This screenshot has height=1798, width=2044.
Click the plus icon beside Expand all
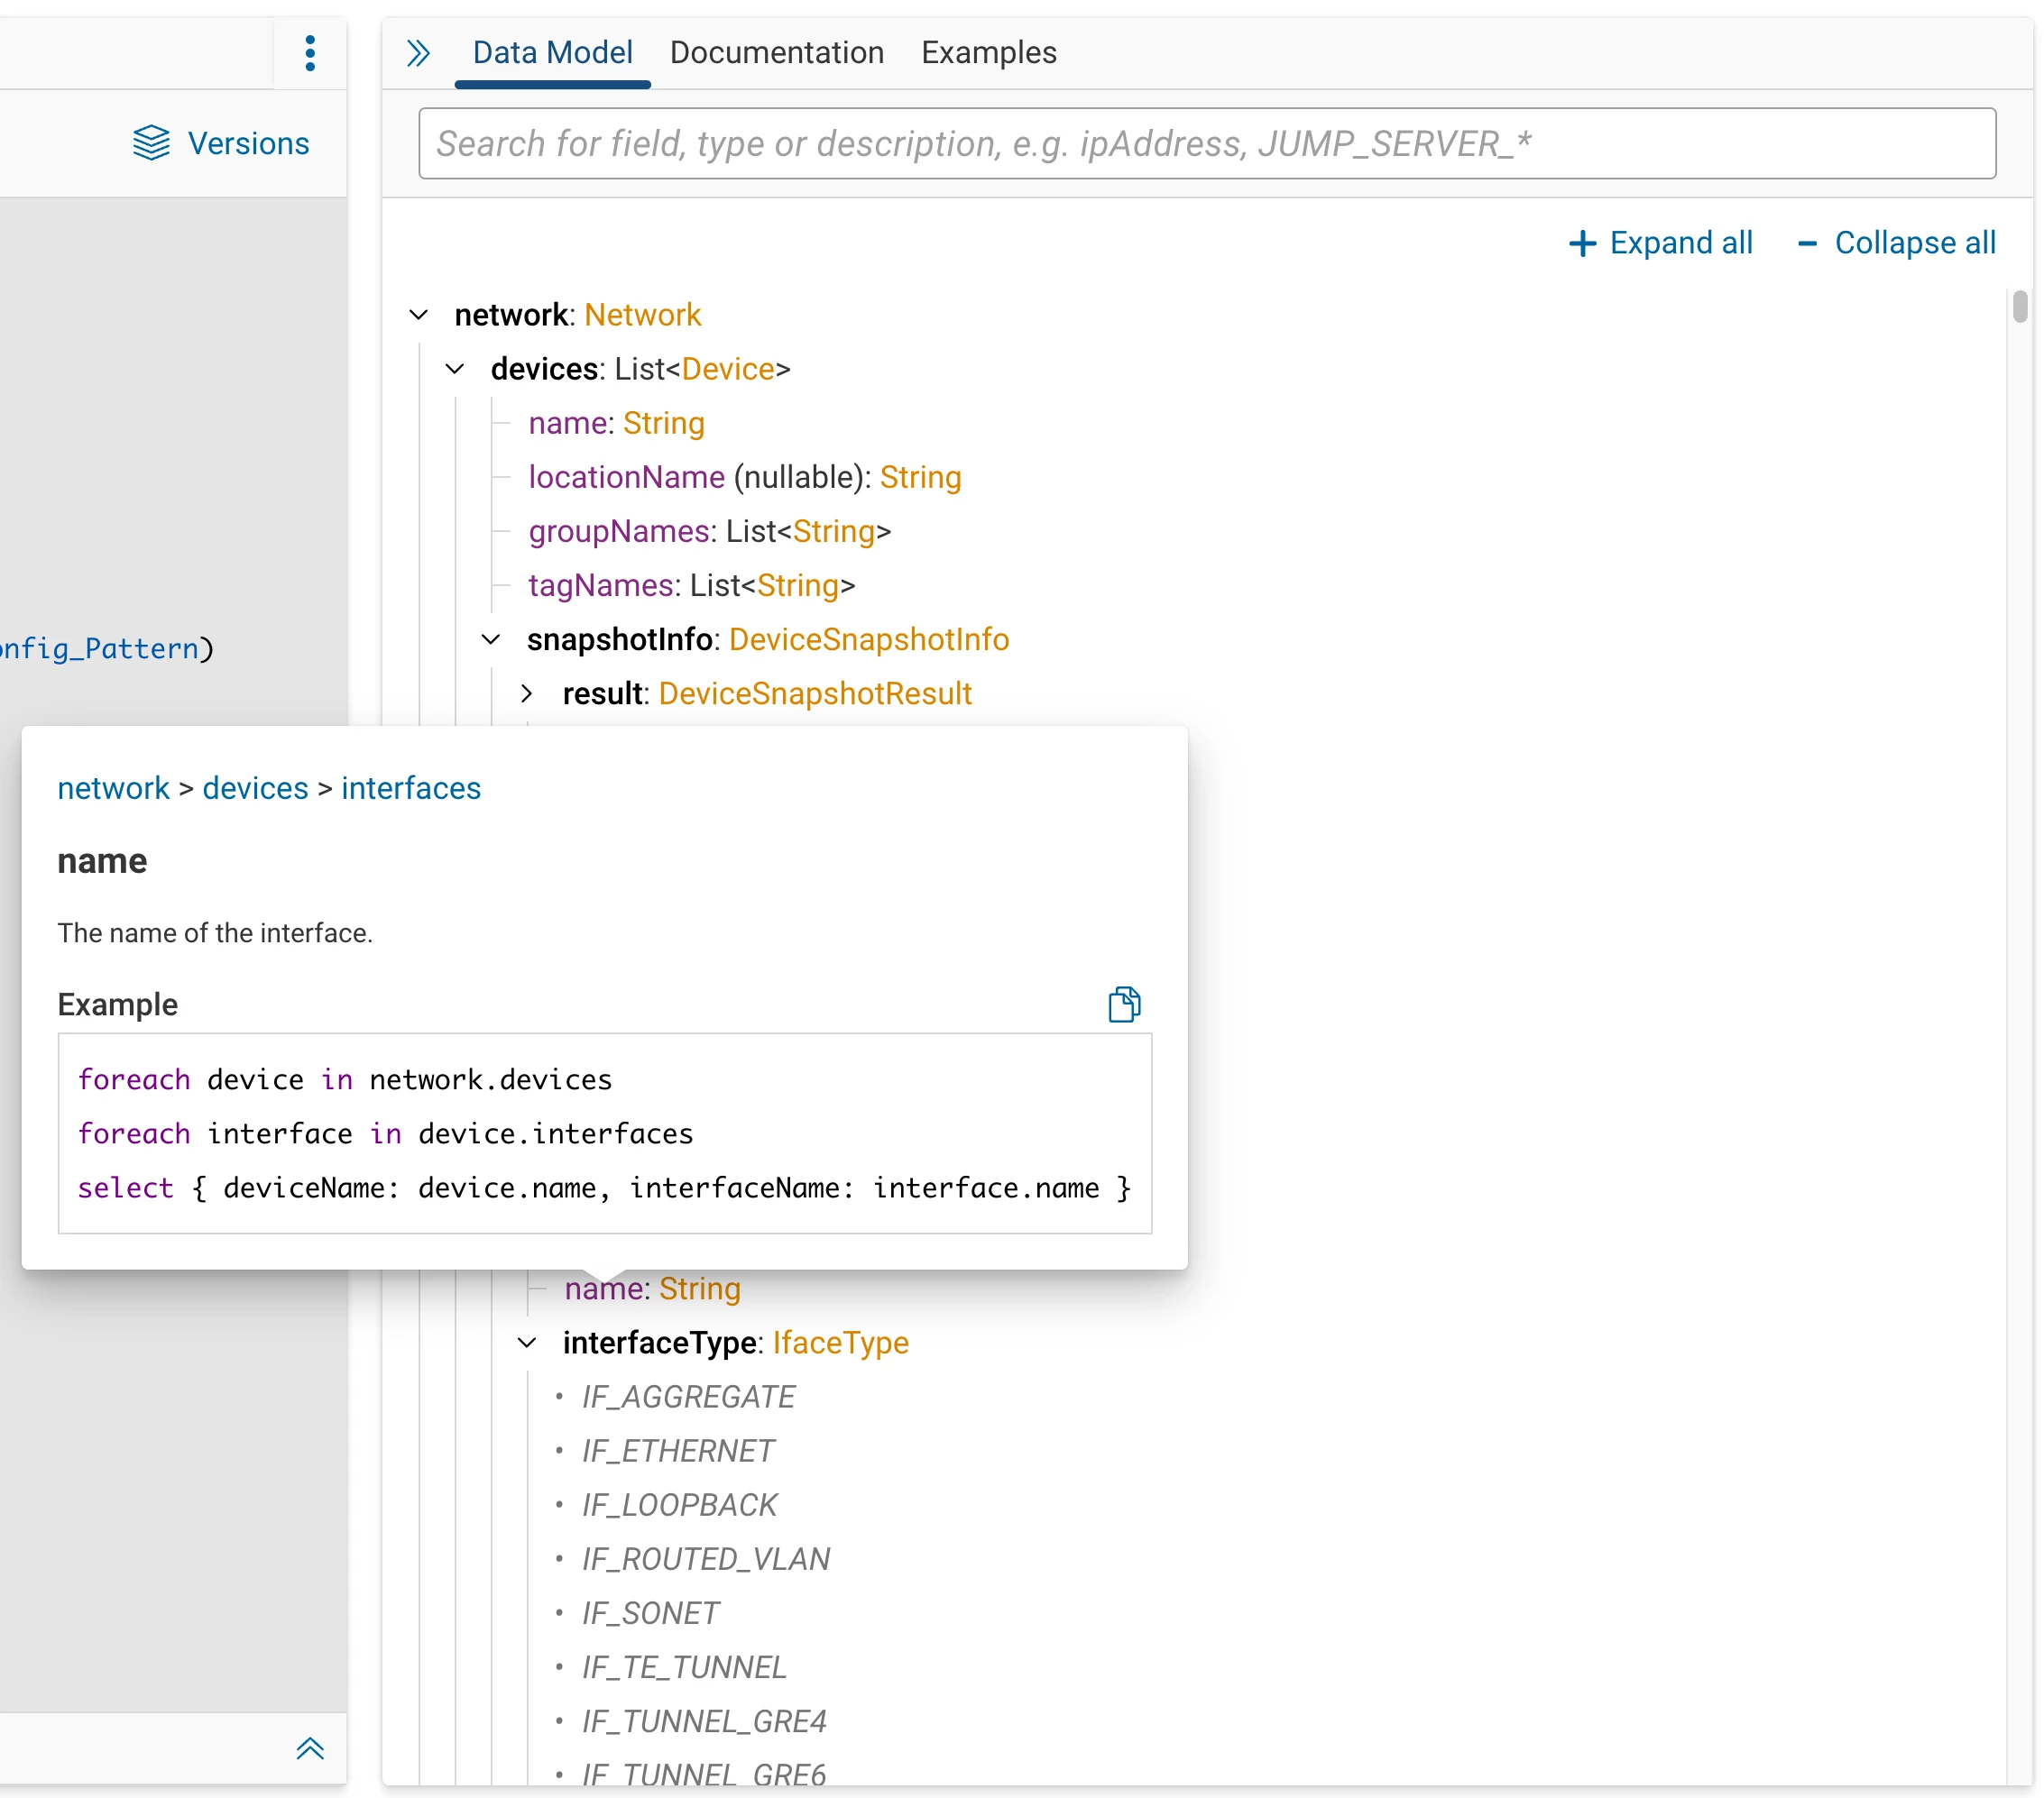1582,243
